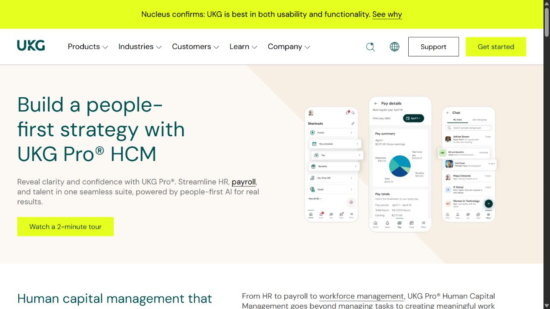The height and width of the screenshot is (309, 550).
Task: Open HR and Benefits chat card
Action: click(x=463, y=153)
